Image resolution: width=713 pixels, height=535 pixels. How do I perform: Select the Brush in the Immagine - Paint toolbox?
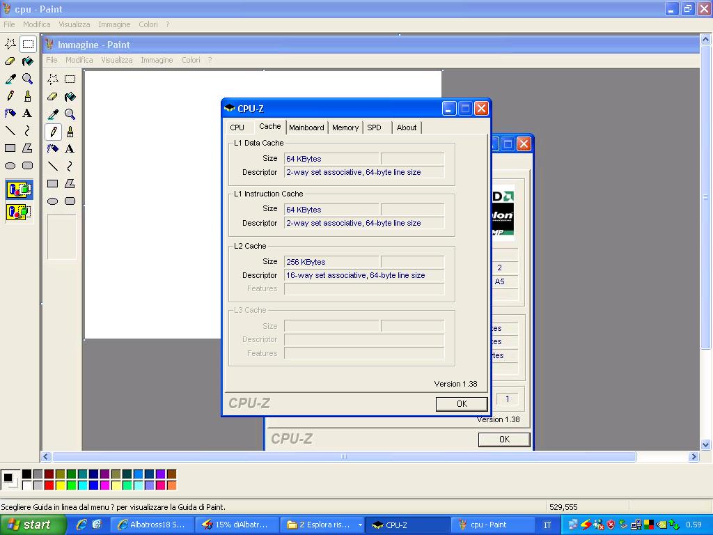pyautogui.click(x=70, y=132)
